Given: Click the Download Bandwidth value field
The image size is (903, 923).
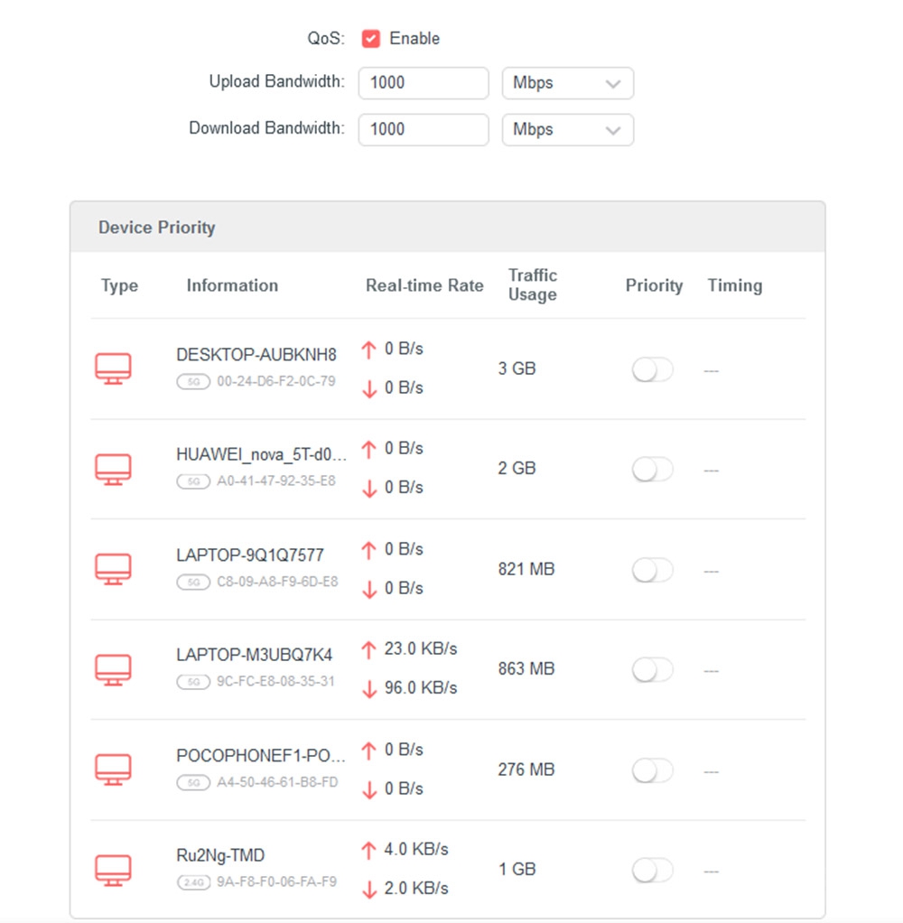Looking at the screenshot, I should tap(424, 129).
